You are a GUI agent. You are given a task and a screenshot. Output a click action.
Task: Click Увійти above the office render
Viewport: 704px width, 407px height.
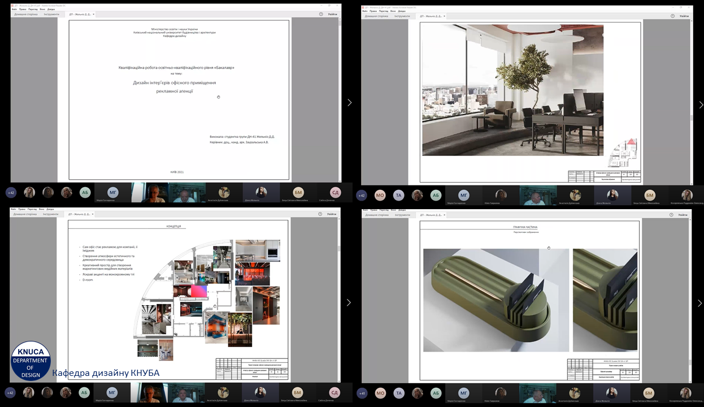tap(684, 16)
